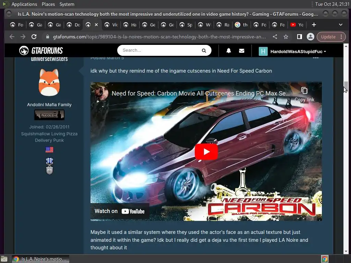Viewport: 351px width, 263px height.
Task: Switch to the 'Sp' tab
Action: (186, 25)
